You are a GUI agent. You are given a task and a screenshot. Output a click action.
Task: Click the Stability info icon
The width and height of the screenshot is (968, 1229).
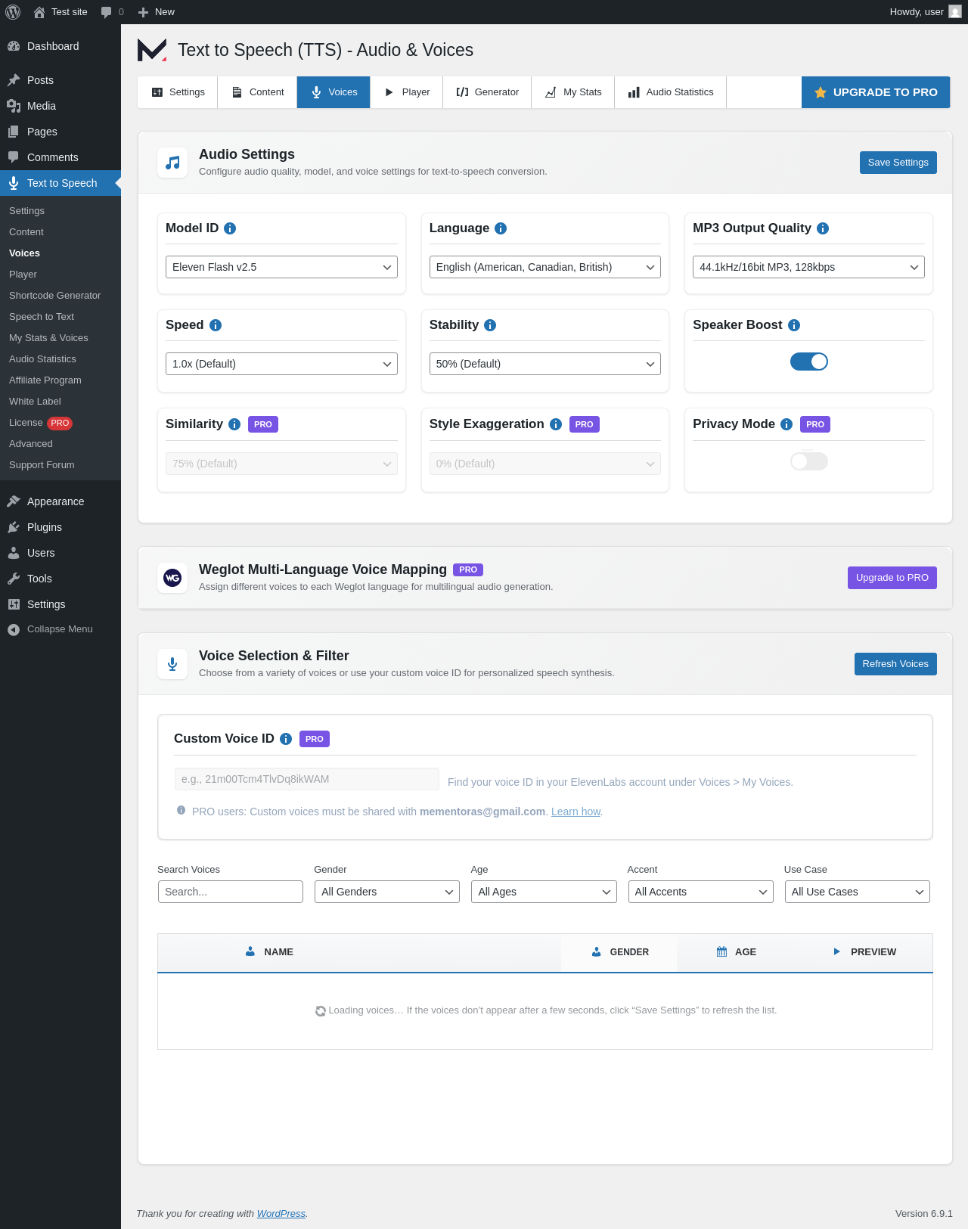490,325
